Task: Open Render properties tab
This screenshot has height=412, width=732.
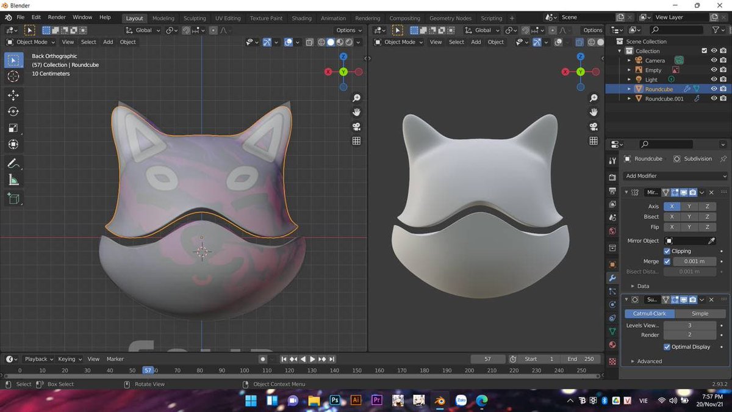Action: coord(612,178)
